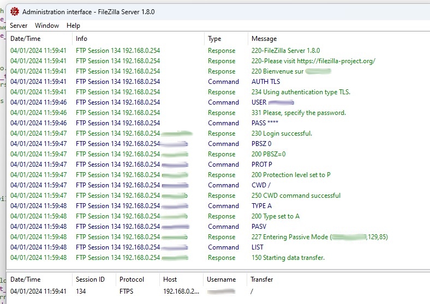
Task: Click the Transfer column header
Action: (261, 279)
